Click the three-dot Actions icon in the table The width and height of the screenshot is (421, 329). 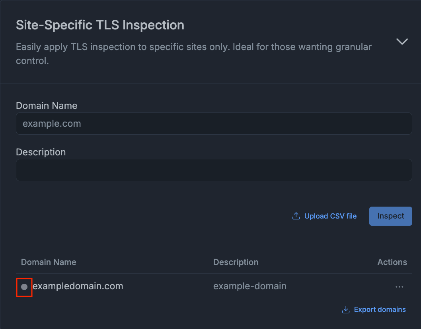pyautogui.click(x=399, y=286)
